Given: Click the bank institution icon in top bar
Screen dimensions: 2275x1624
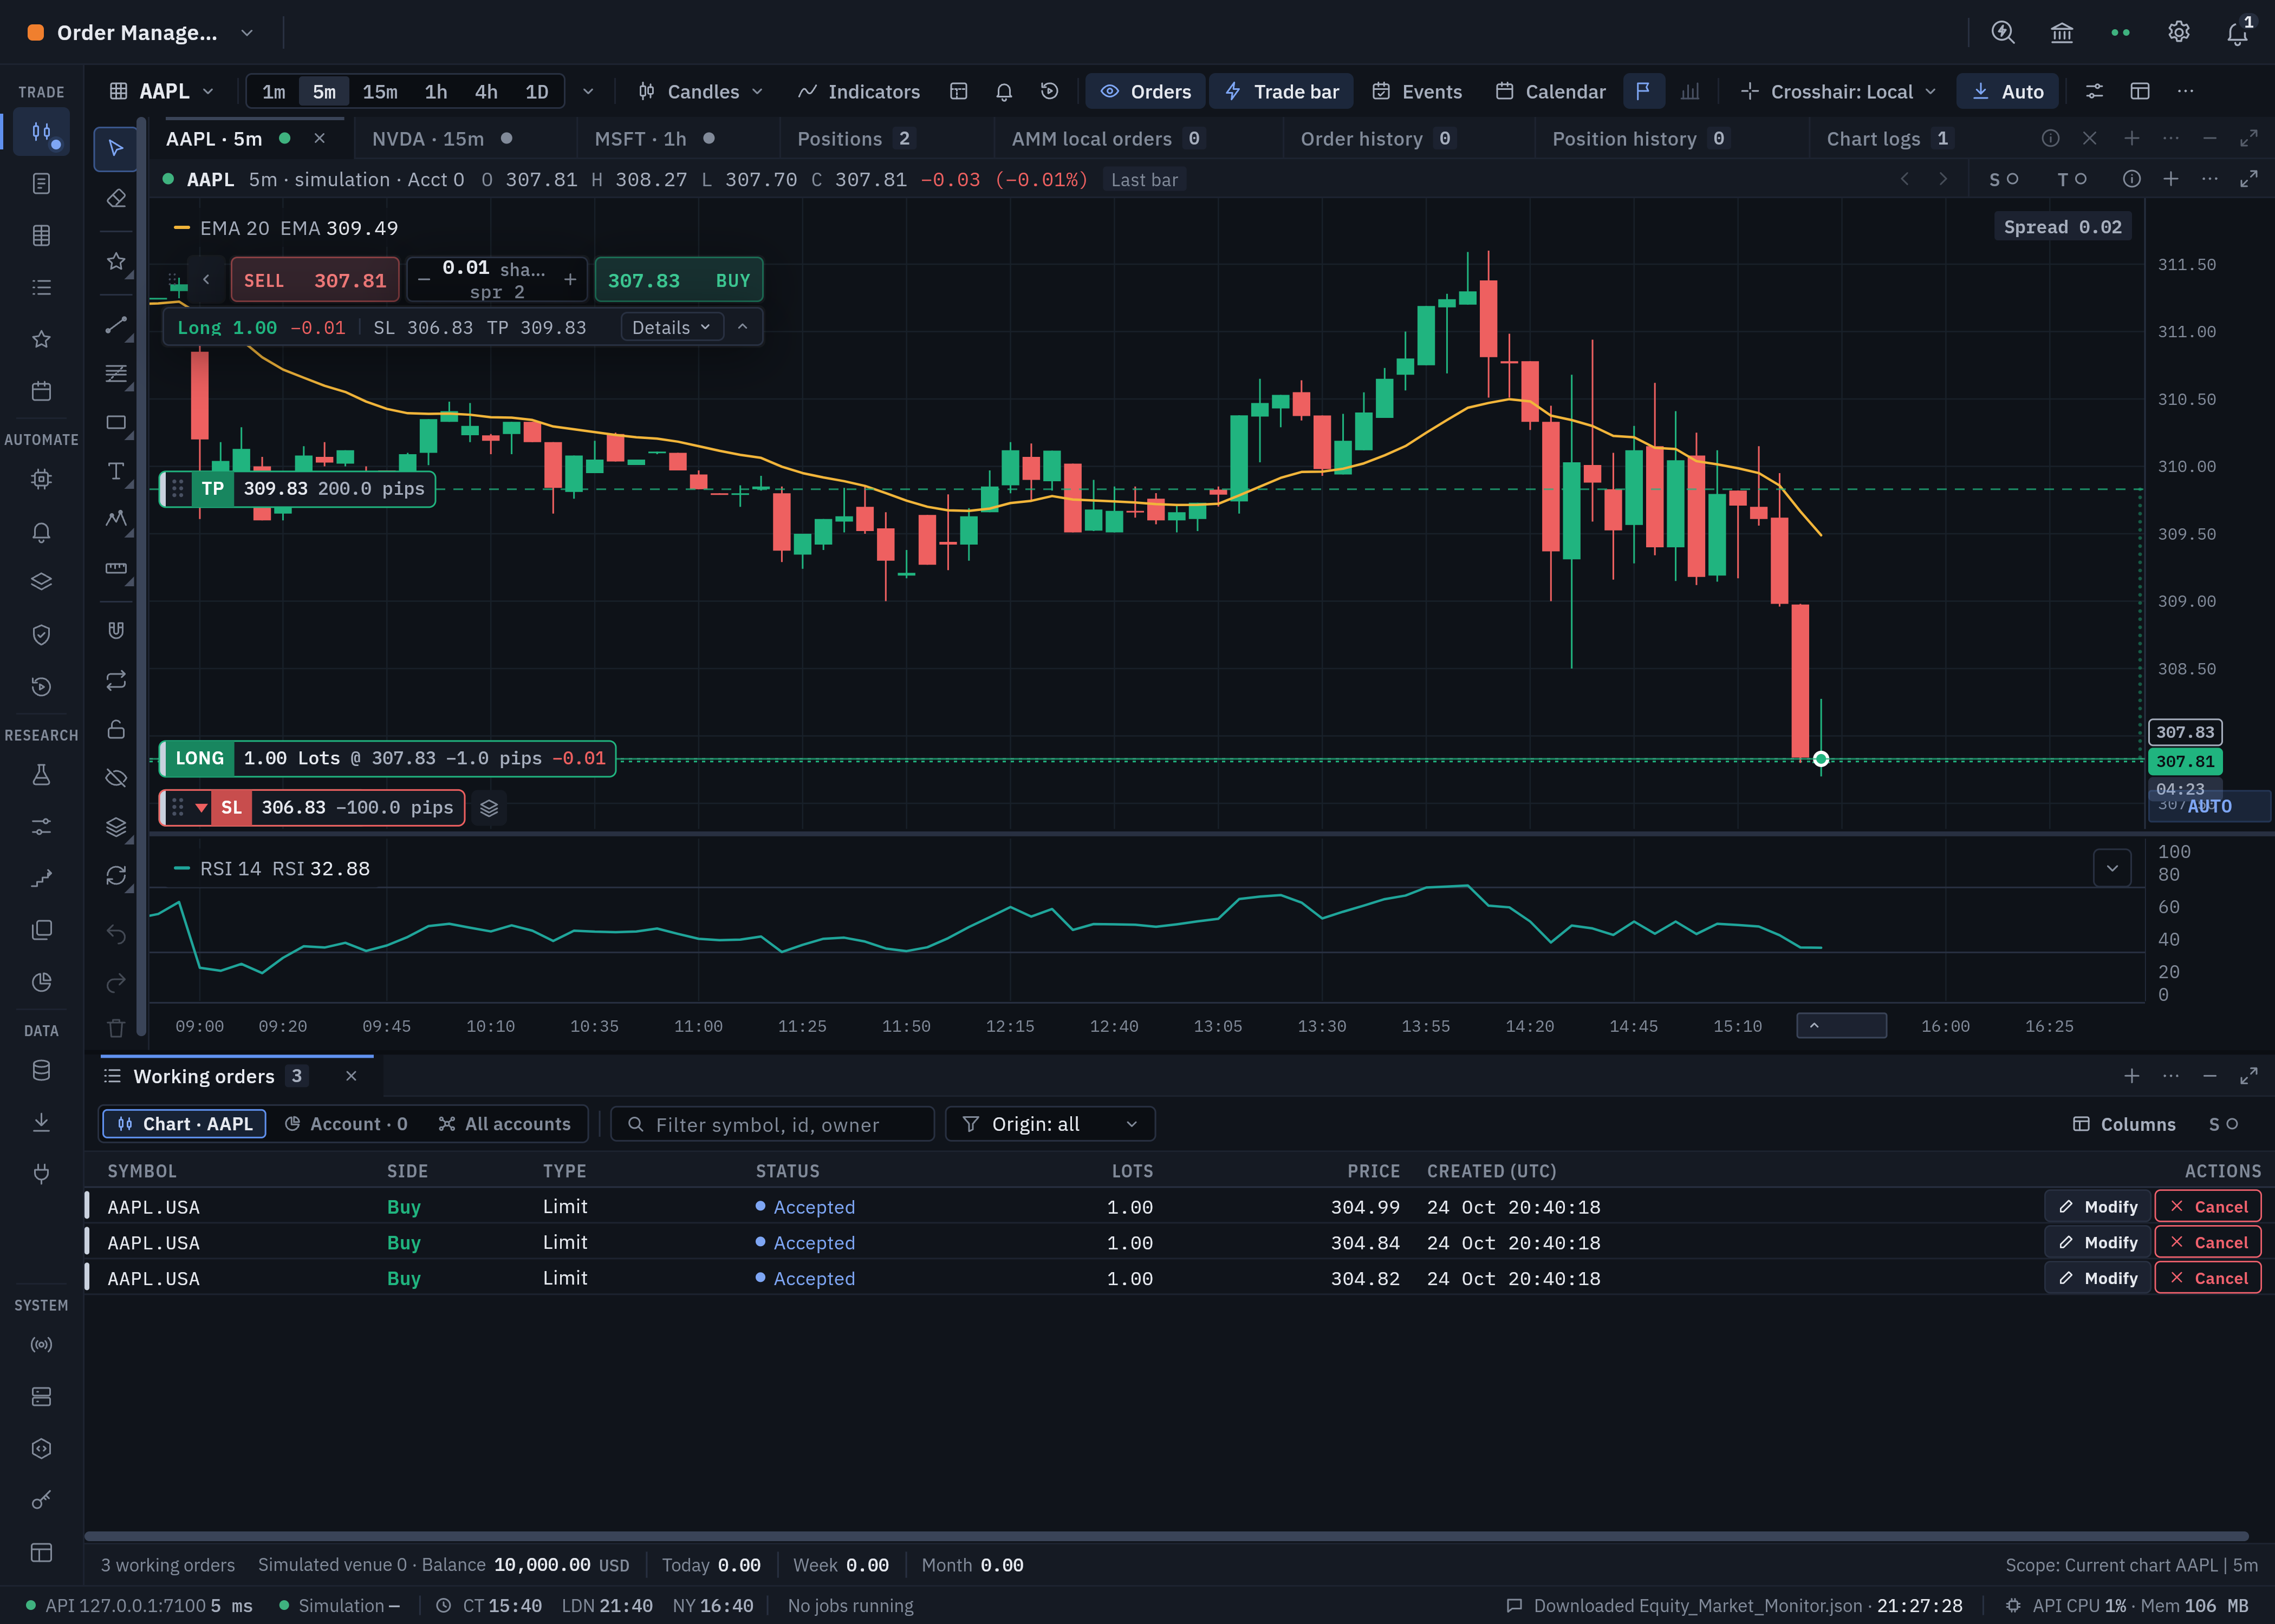Looking at the screenshot, I should (2061, 32).
